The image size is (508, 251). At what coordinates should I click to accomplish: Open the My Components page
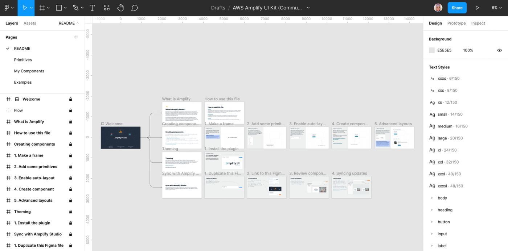point(29,71)
